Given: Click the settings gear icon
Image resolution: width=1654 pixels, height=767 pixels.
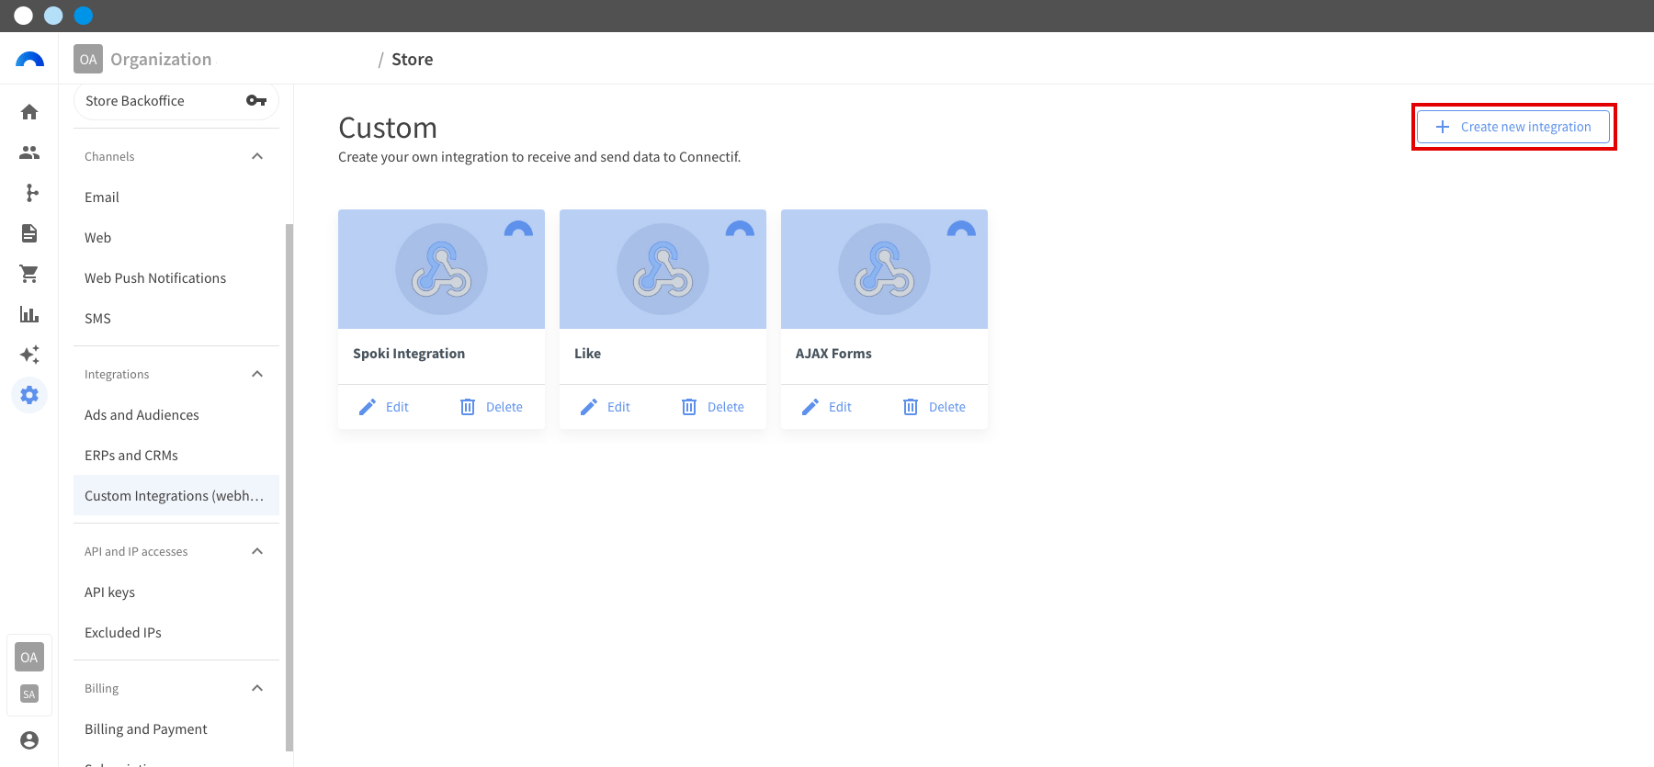Looking at the screenshot, I should 29,395.
